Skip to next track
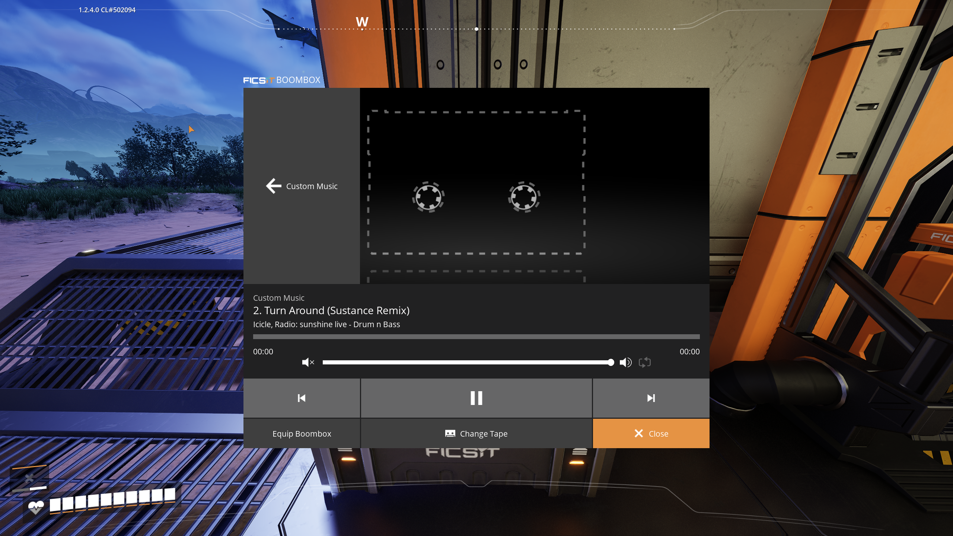Viewport: 953px width, 536px height. [651, 398]
